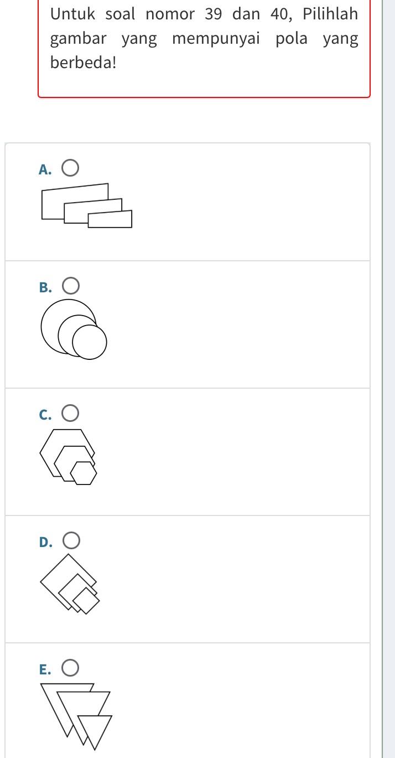
Task: Click the word "berbeda!" in the instructions
Action: [83, 62]
